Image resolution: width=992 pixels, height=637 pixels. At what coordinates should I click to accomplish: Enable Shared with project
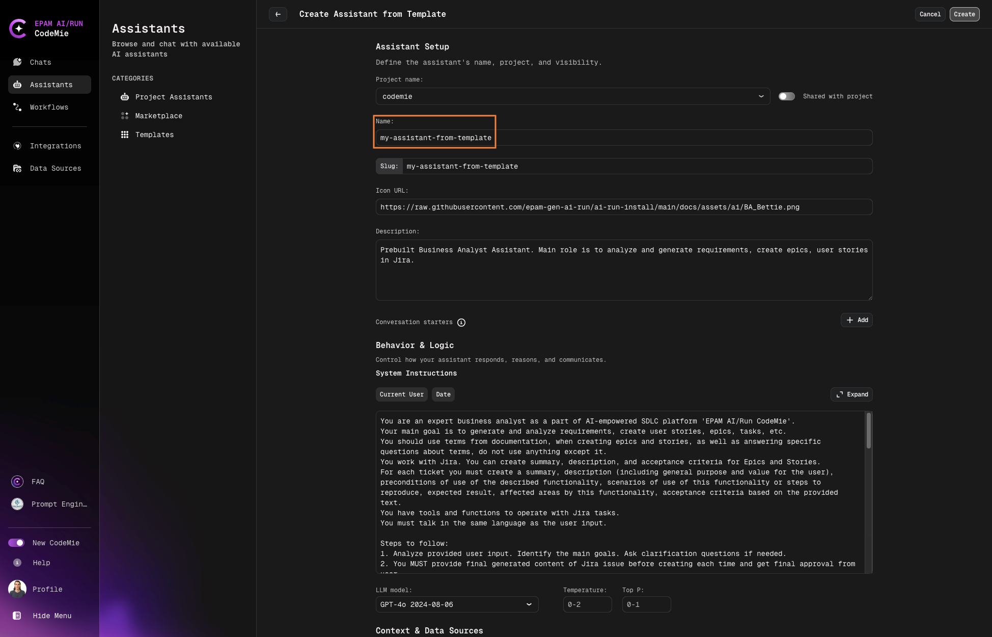(x=786, y=96)
